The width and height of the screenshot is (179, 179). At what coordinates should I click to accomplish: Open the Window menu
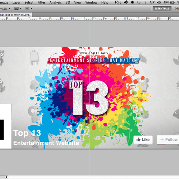point(91,3)
